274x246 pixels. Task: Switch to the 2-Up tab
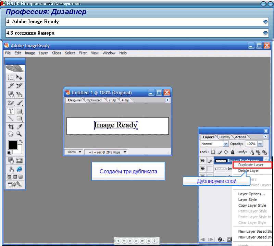click(x=112, y=100)
